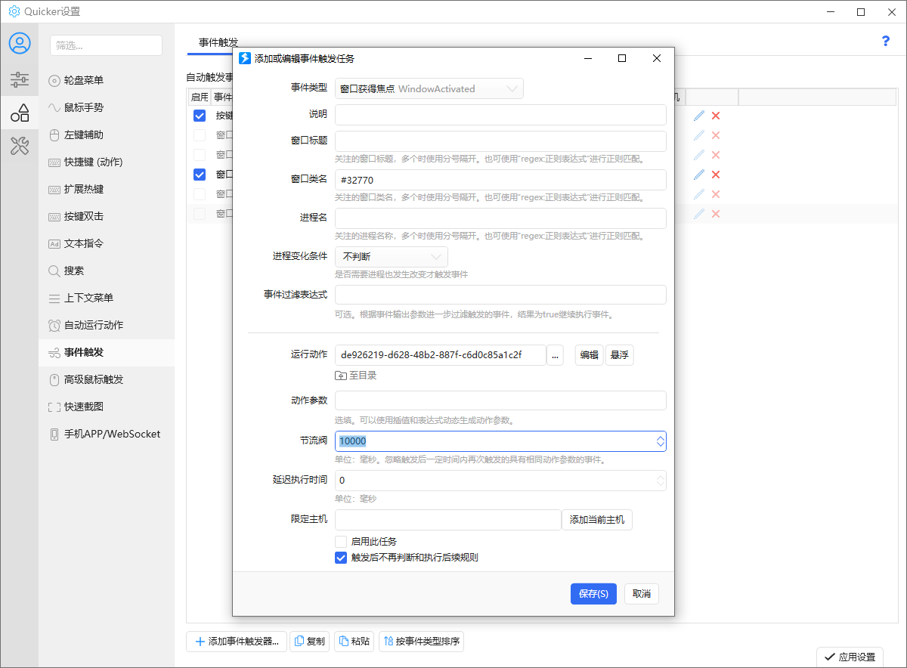The width and height of the screenshot is (907, 668).
Task: Click the blue question mark help icon
Action: tap(886, 41)
